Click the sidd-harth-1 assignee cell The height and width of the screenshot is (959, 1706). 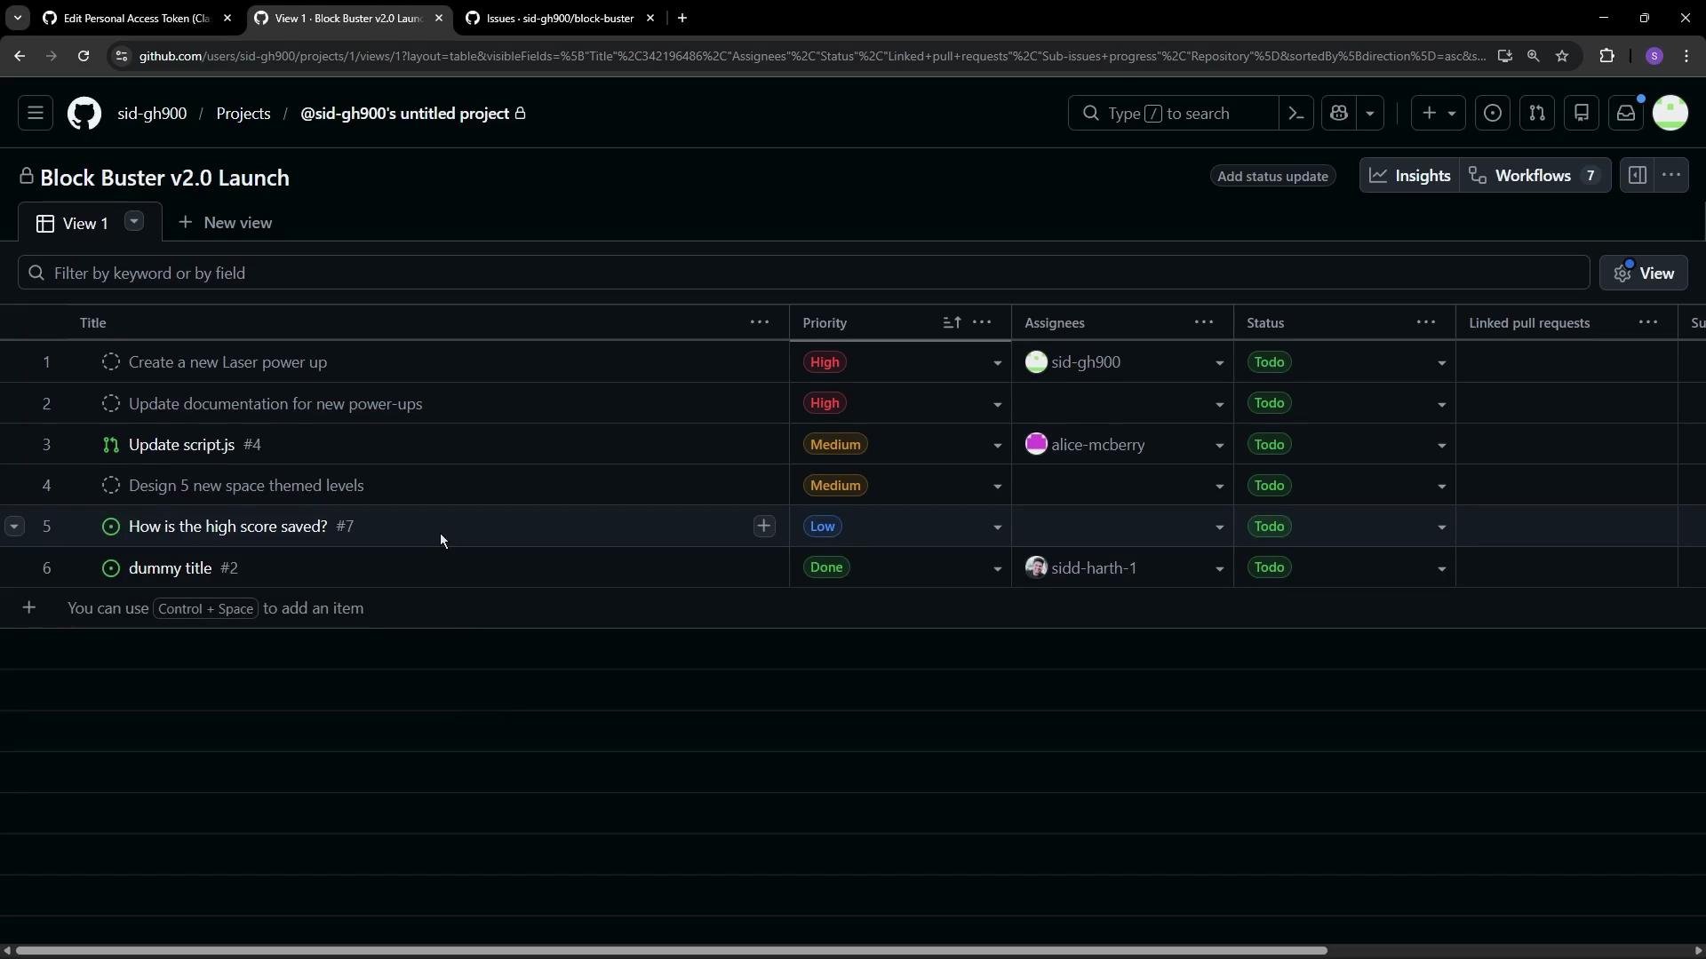pyautogui.click(x=1122, y=568)
